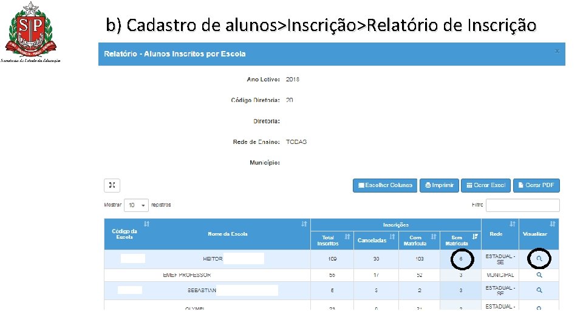The width and height of the screenshot is (583, 328).
Task: Click the Gerar PDF button
Action: pos(536,185)
